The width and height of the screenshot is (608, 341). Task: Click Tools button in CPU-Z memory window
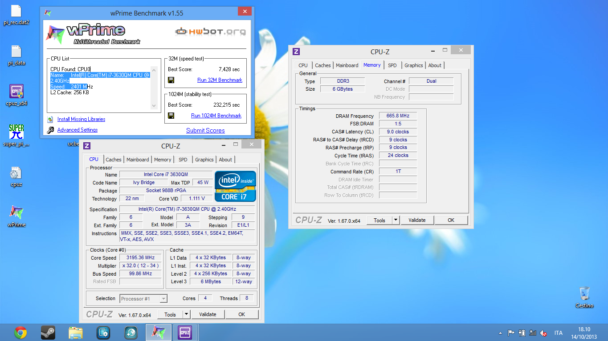pyautogui.click(x=379, y=220)
